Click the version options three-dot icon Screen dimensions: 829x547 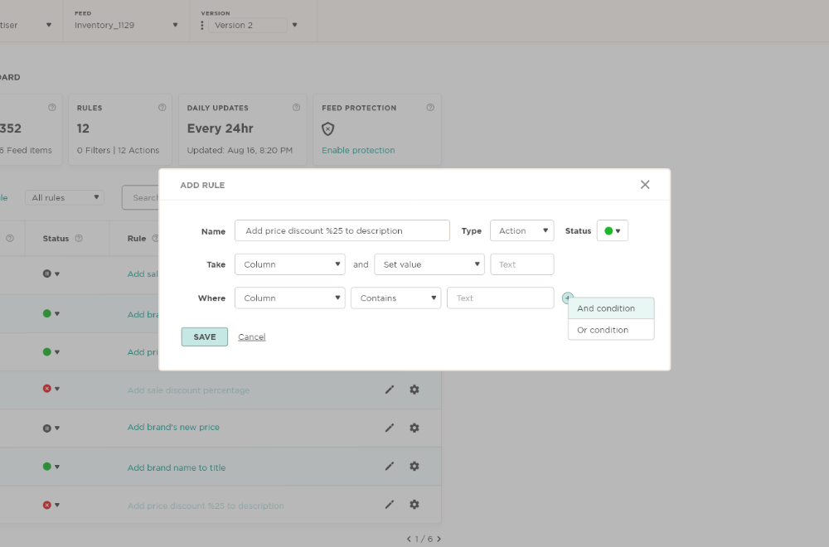(202, 25)
